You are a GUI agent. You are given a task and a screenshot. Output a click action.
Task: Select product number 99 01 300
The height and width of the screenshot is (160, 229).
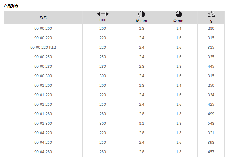[43, 124]
